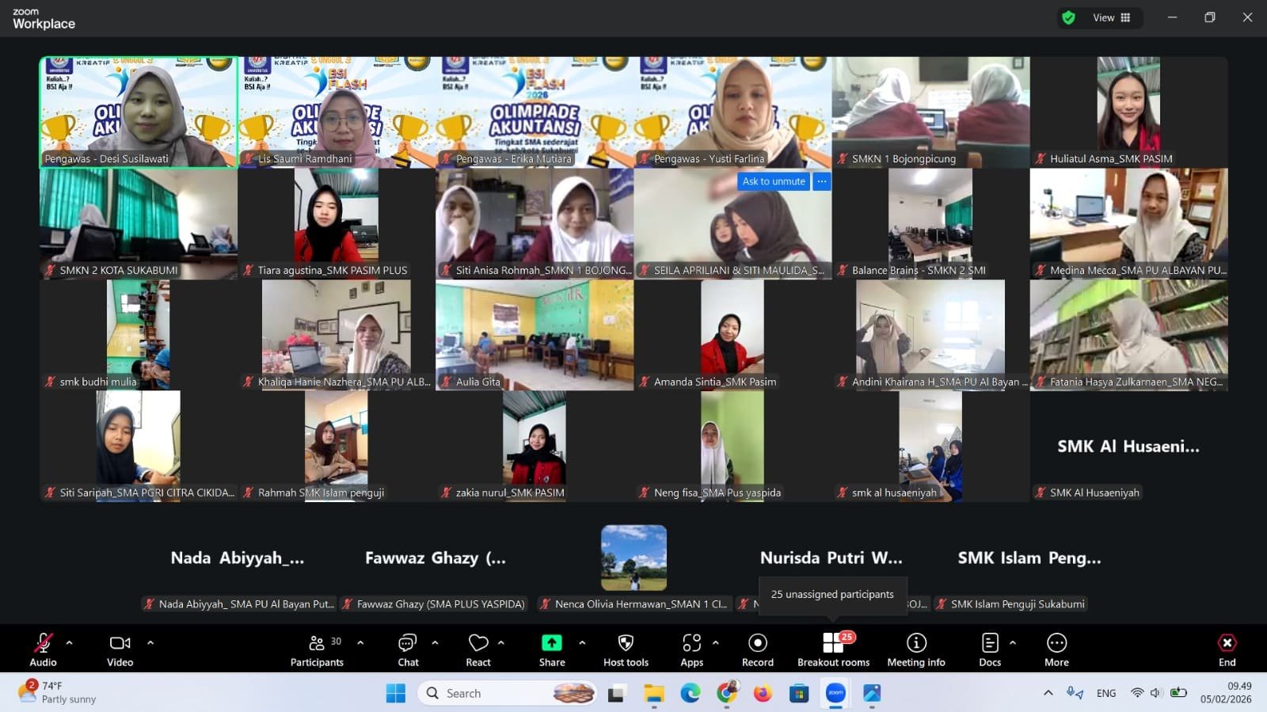Click the End meeting button

click(x=1227, y=649)
